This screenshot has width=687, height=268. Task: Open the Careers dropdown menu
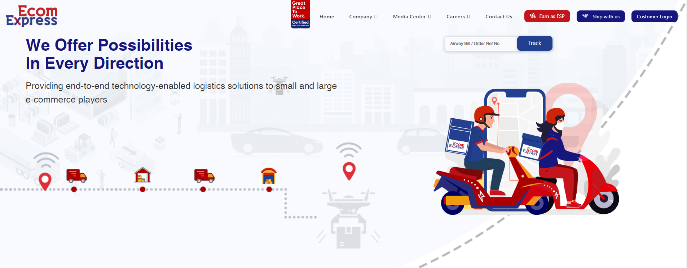458,17
